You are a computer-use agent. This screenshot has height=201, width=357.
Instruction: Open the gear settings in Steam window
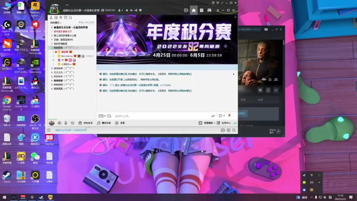point(260,90)
